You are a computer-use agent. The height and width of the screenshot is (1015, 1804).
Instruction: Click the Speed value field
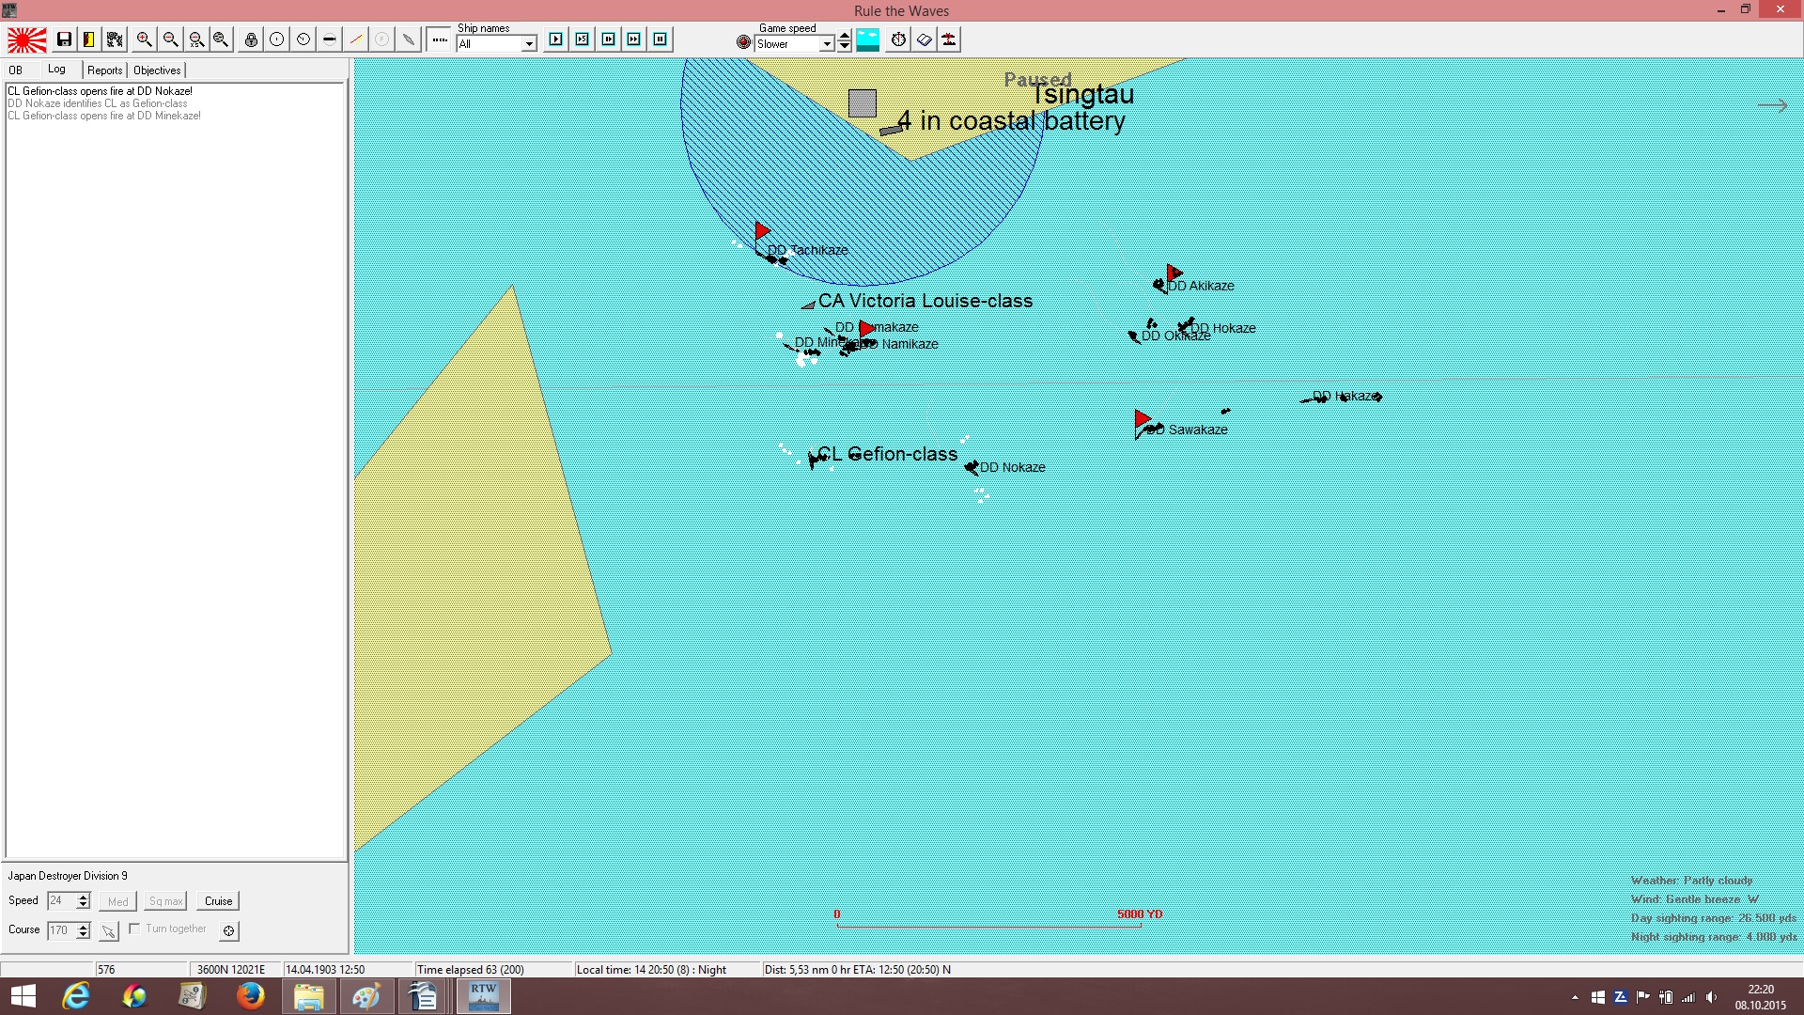[61, 901]
